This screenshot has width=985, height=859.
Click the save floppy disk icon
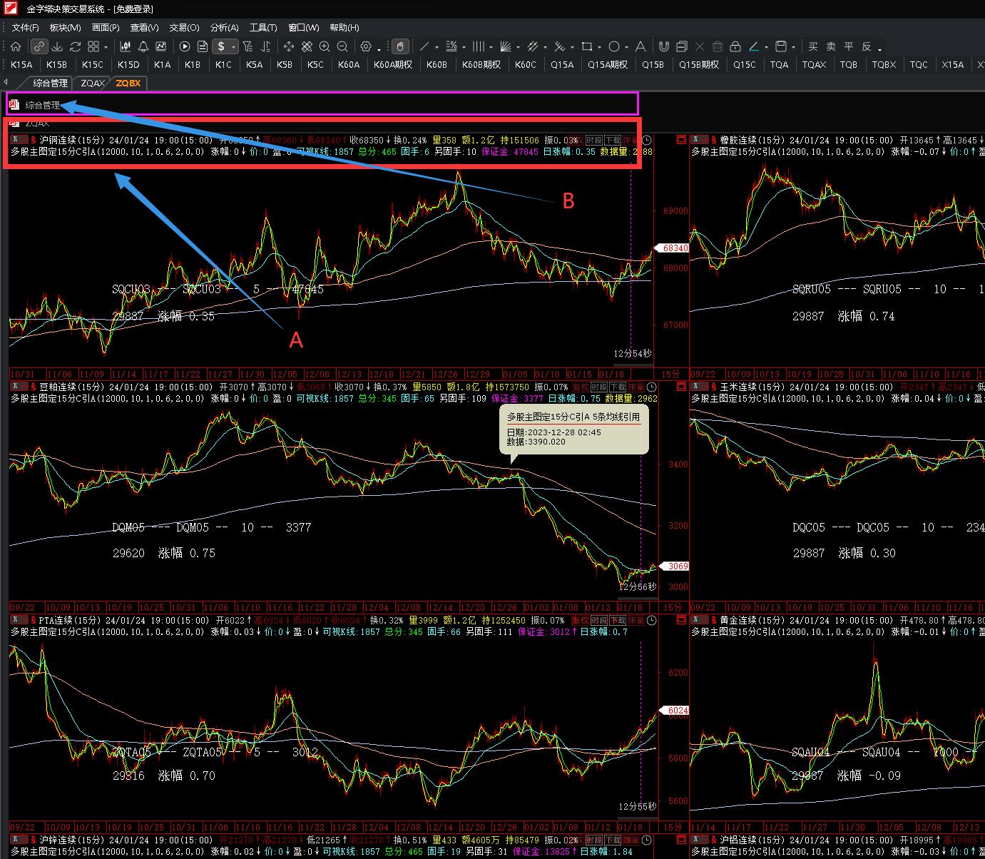pos(781,46)
